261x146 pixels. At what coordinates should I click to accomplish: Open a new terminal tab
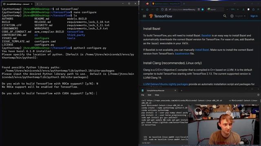click(37, 4)
